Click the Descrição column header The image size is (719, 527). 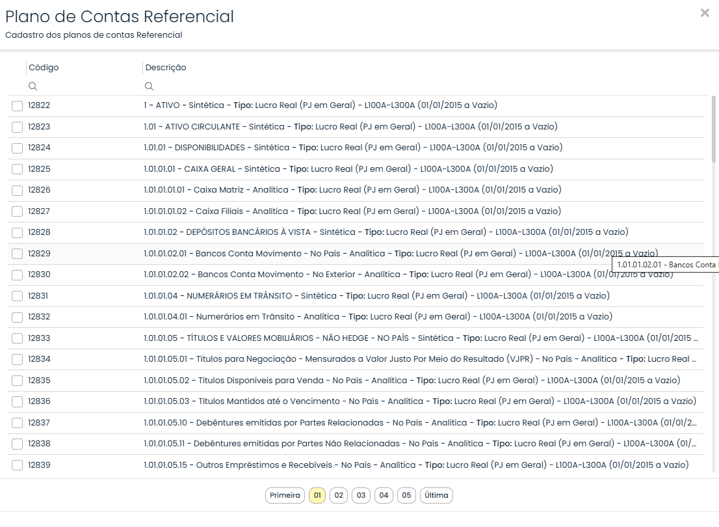(x=166, y=68)
